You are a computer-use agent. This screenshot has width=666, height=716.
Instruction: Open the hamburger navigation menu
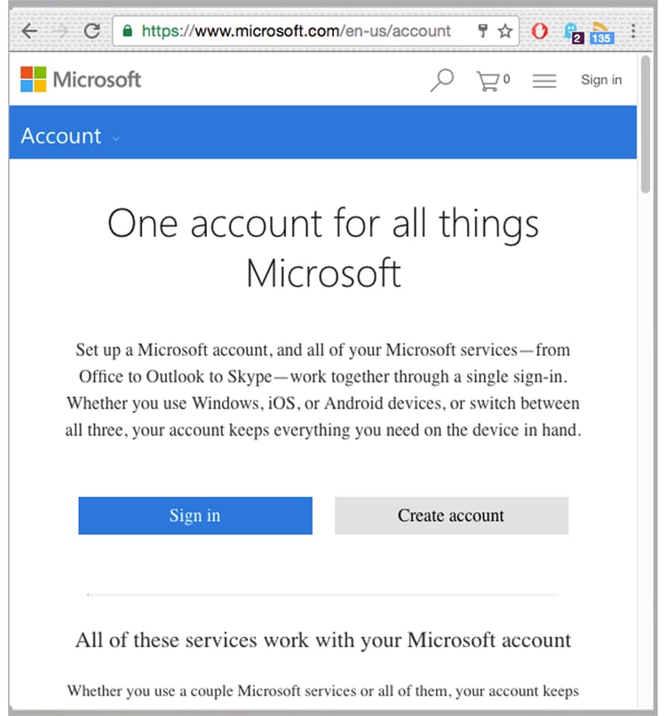[x=544, y=81]
